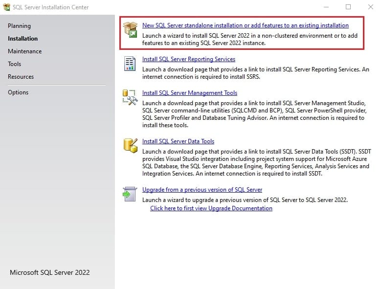Image resolution: width=382 pixels, height=289 pixels.
Task: Start Upgrade from a previous version link
Action: click(x=202, y=190)
